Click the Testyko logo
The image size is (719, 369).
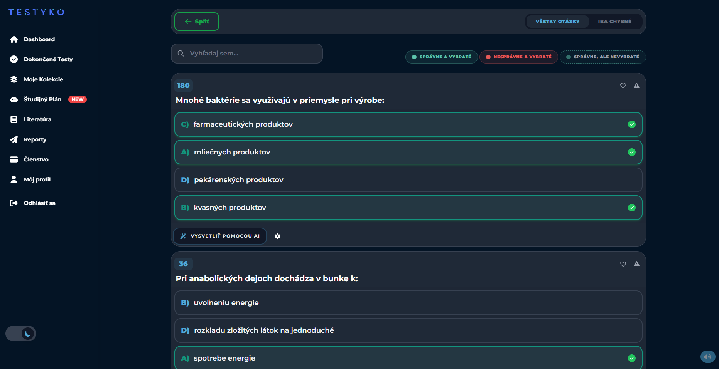[x=36, y=12]
